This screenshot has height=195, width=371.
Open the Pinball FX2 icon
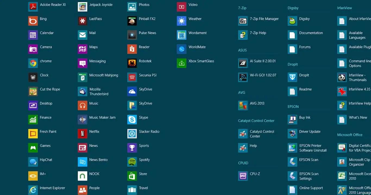pos(132,21)
